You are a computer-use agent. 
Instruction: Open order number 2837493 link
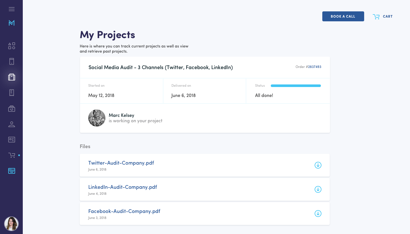[315, 67]
